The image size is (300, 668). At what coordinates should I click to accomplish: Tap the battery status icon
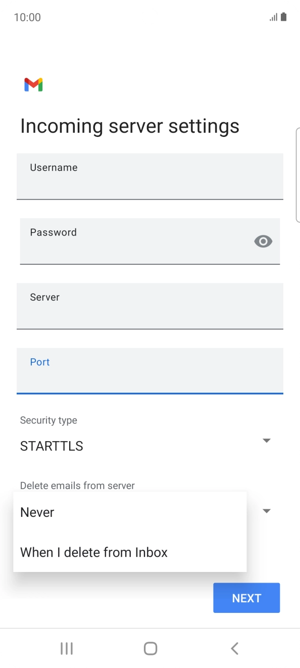tap(283, 17)
